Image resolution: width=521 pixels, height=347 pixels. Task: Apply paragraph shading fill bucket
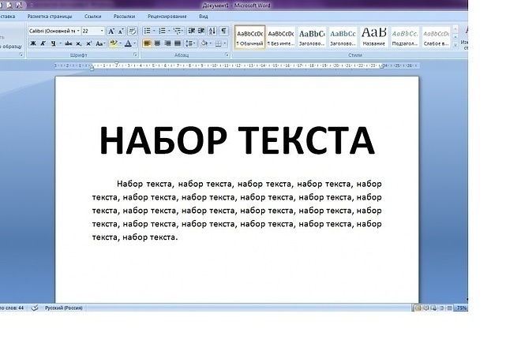pos(204,43)
